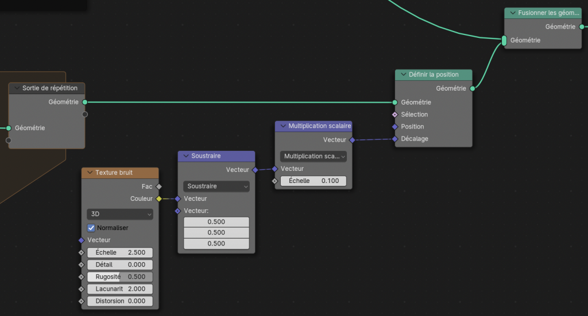Collapse the Texture bruit node
Viewport: 588px width, 316px height.
(90, 173)
